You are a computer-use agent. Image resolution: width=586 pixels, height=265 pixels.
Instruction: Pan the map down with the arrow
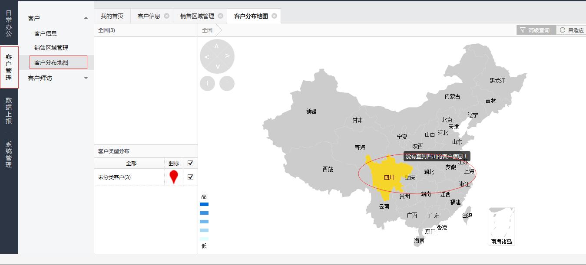(x=217, y=67)
